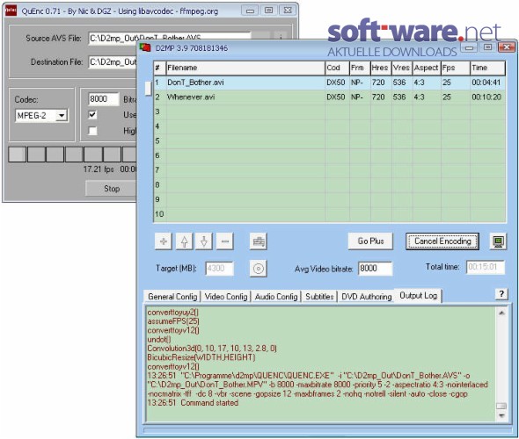Click the Target (MB) field
The height and width of the screenshot is (439, 519).
[220, 268]
